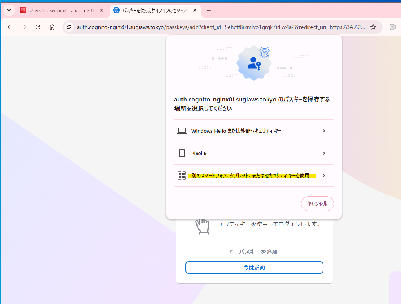Cancel the passkey dialog with キャンセル
This screenshot has height=304, width=401.
[x=318, y=204]
